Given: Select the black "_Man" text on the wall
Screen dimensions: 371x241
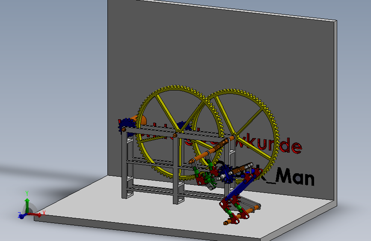Looking at the screenshot, I should click(290, 177).
